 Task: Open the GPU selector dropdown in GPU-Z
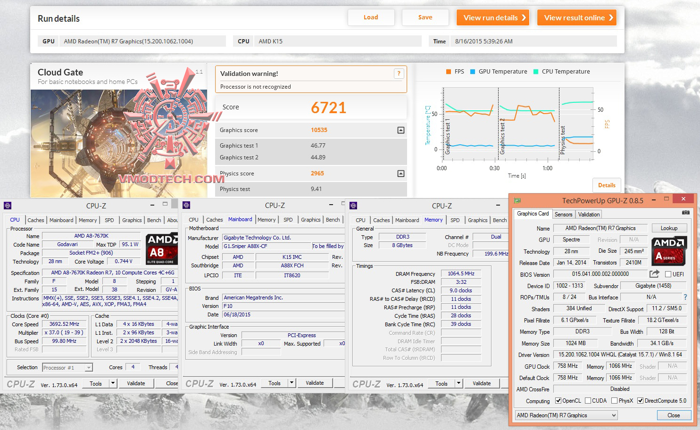coord(566,415)
